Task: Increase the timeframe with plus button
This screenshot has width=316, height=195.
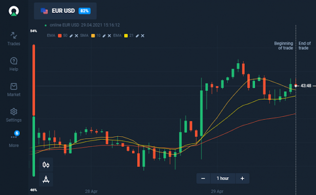Action: click(242, 179)
